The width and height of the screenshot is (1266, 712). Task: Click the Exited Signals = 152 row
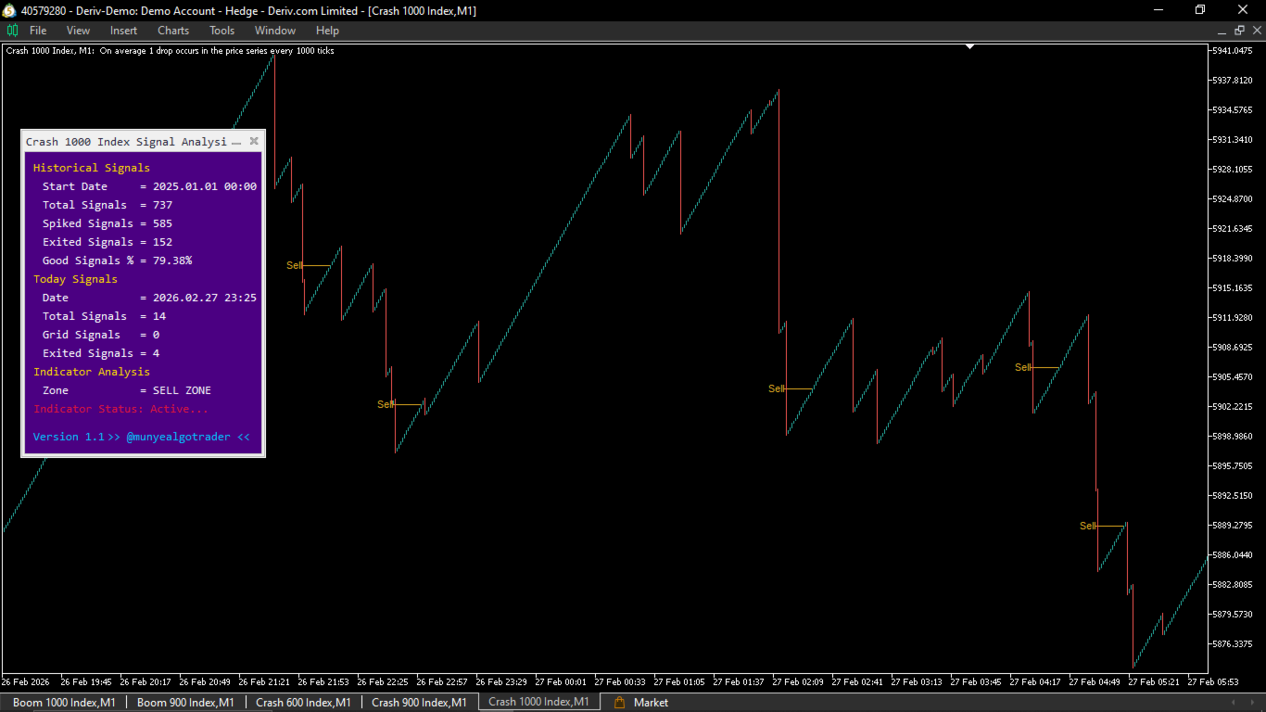108,242
